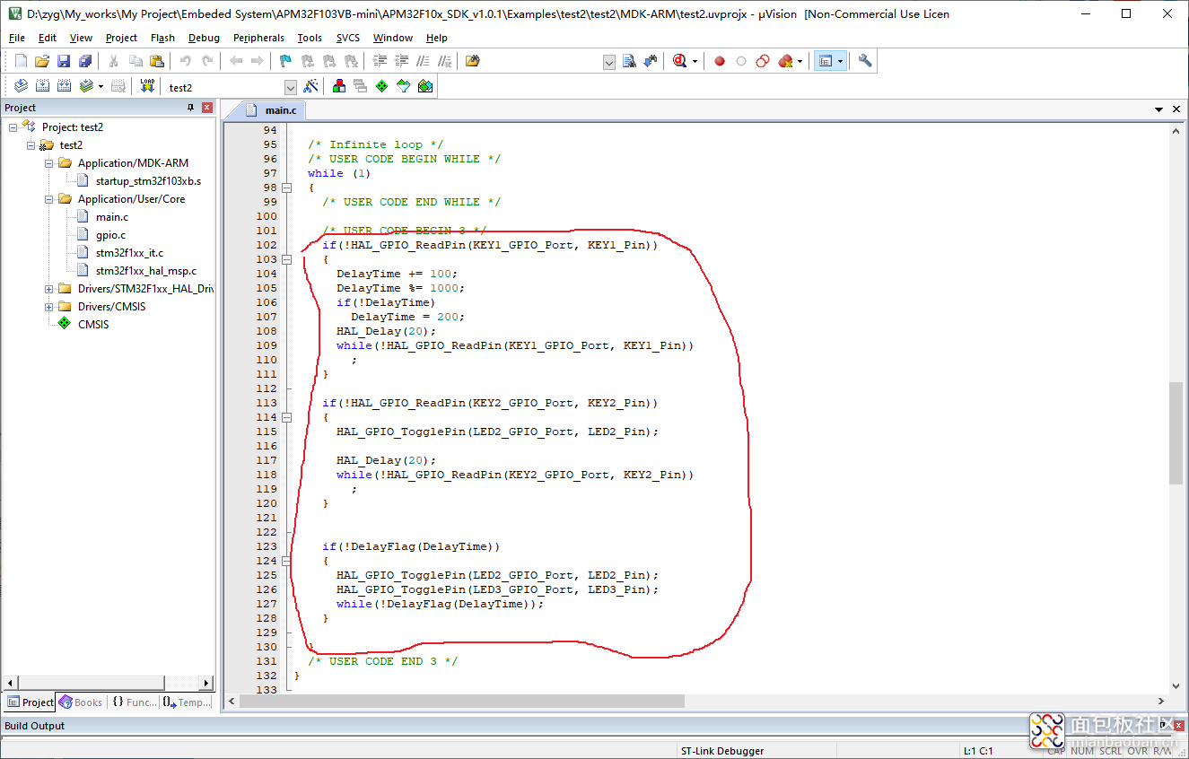Screen dimensions: 1189x759
Task: Expand the Drivers/CMSIS folder
Action: (x=49, y=307)
